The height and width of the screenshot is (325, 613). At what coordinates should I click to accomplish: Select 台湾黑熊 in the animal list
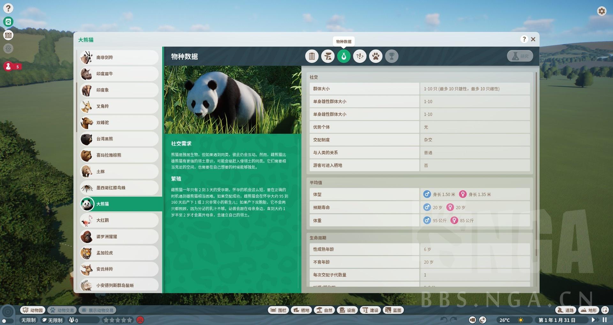(x=119, y=139)
